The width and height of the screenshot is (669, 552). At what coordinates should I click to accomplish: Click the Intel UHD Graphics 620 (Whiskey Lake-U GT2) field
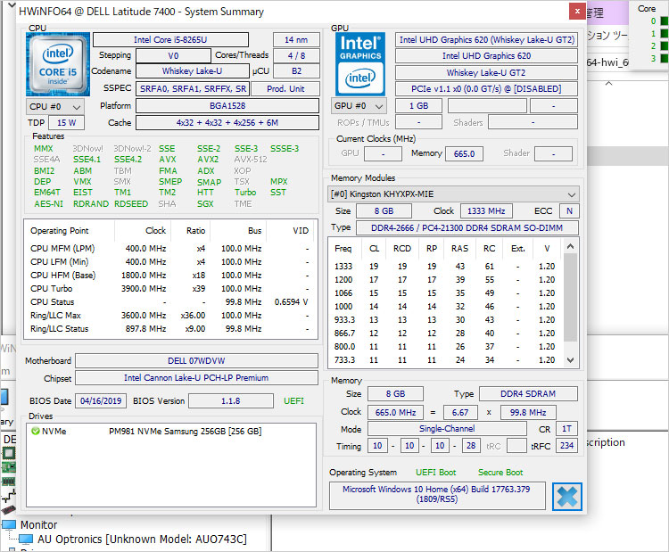(x=486, y=39)
